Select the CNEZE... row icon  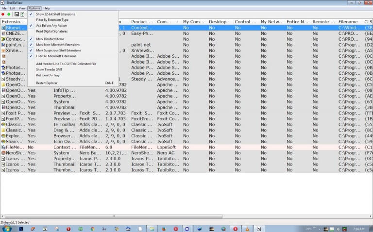[x=3, y=33]
